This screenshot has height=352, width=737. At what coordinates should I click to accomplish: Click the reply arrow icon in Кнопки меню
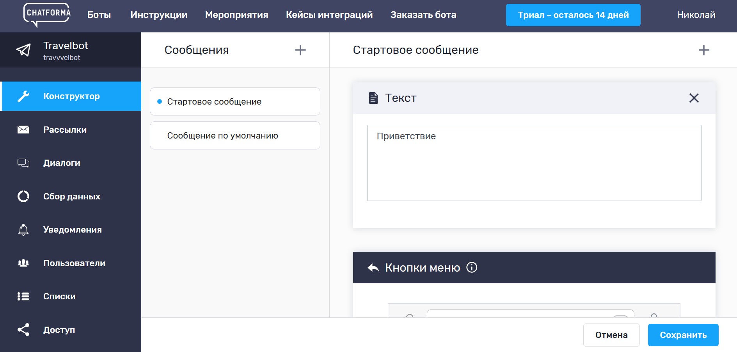pos(373,268)
